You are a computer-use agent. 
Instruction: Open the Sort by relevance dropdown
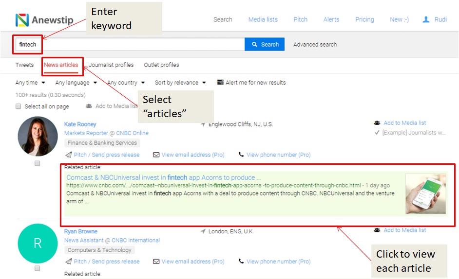click(x=180, y=83)
